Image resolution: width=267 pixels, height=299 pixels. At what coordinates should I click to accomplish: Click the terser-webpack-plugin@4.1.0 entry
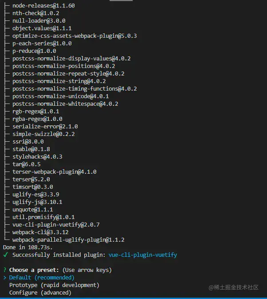[x=54, y=172]
